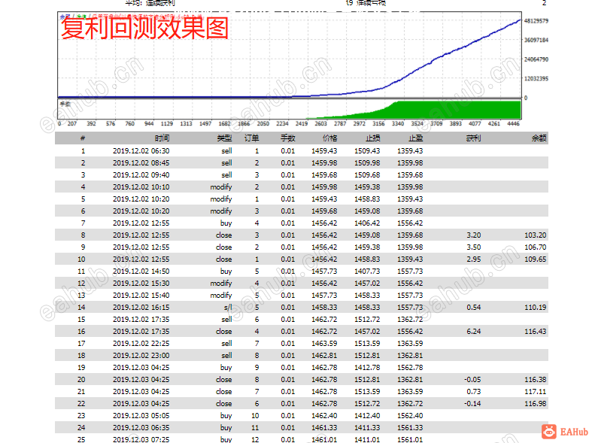Click the balance value 117.11
This screenshot has height=443, width=595.
point(536,392)
